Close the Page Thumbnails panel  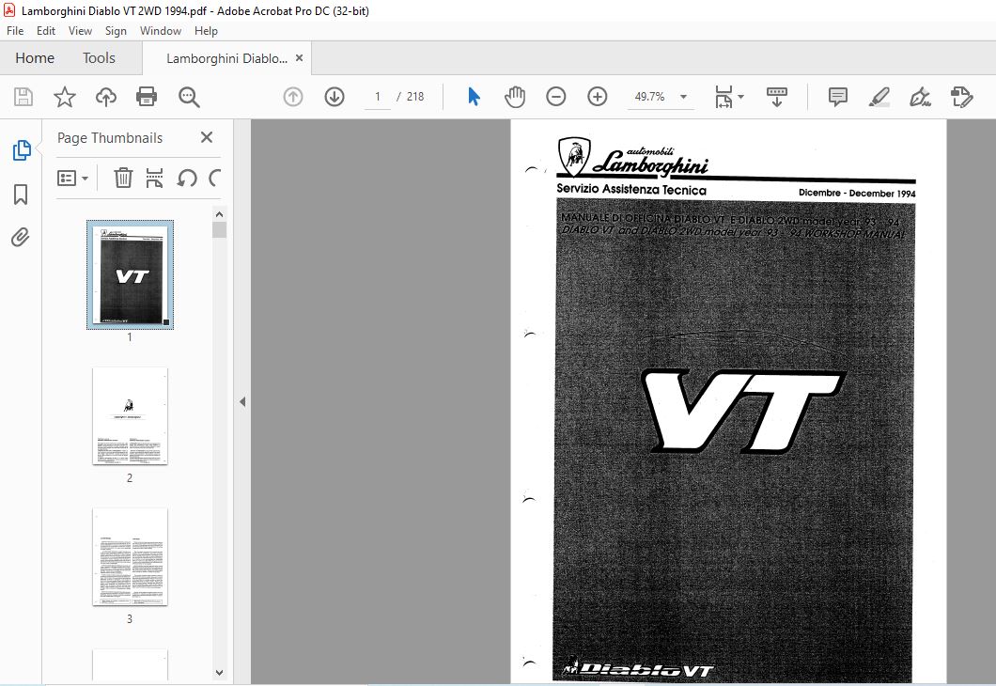click(207, 137)
